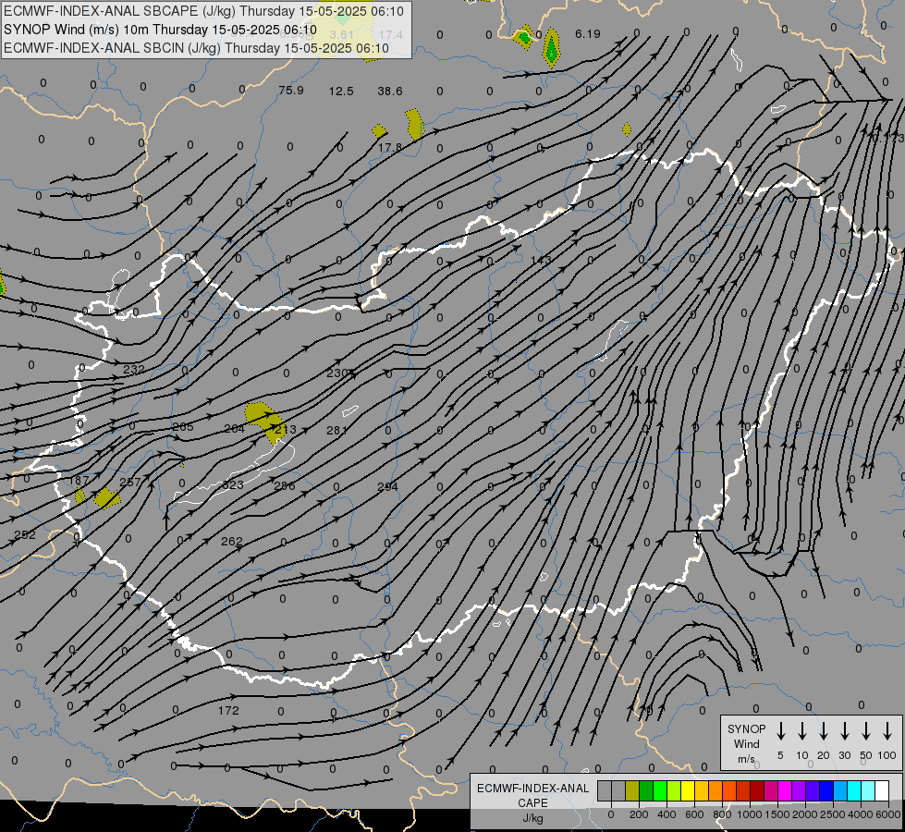
Task: Click the 20 m/s wind legend arrow
Action: pyautogui.click(x=824, y=731)
